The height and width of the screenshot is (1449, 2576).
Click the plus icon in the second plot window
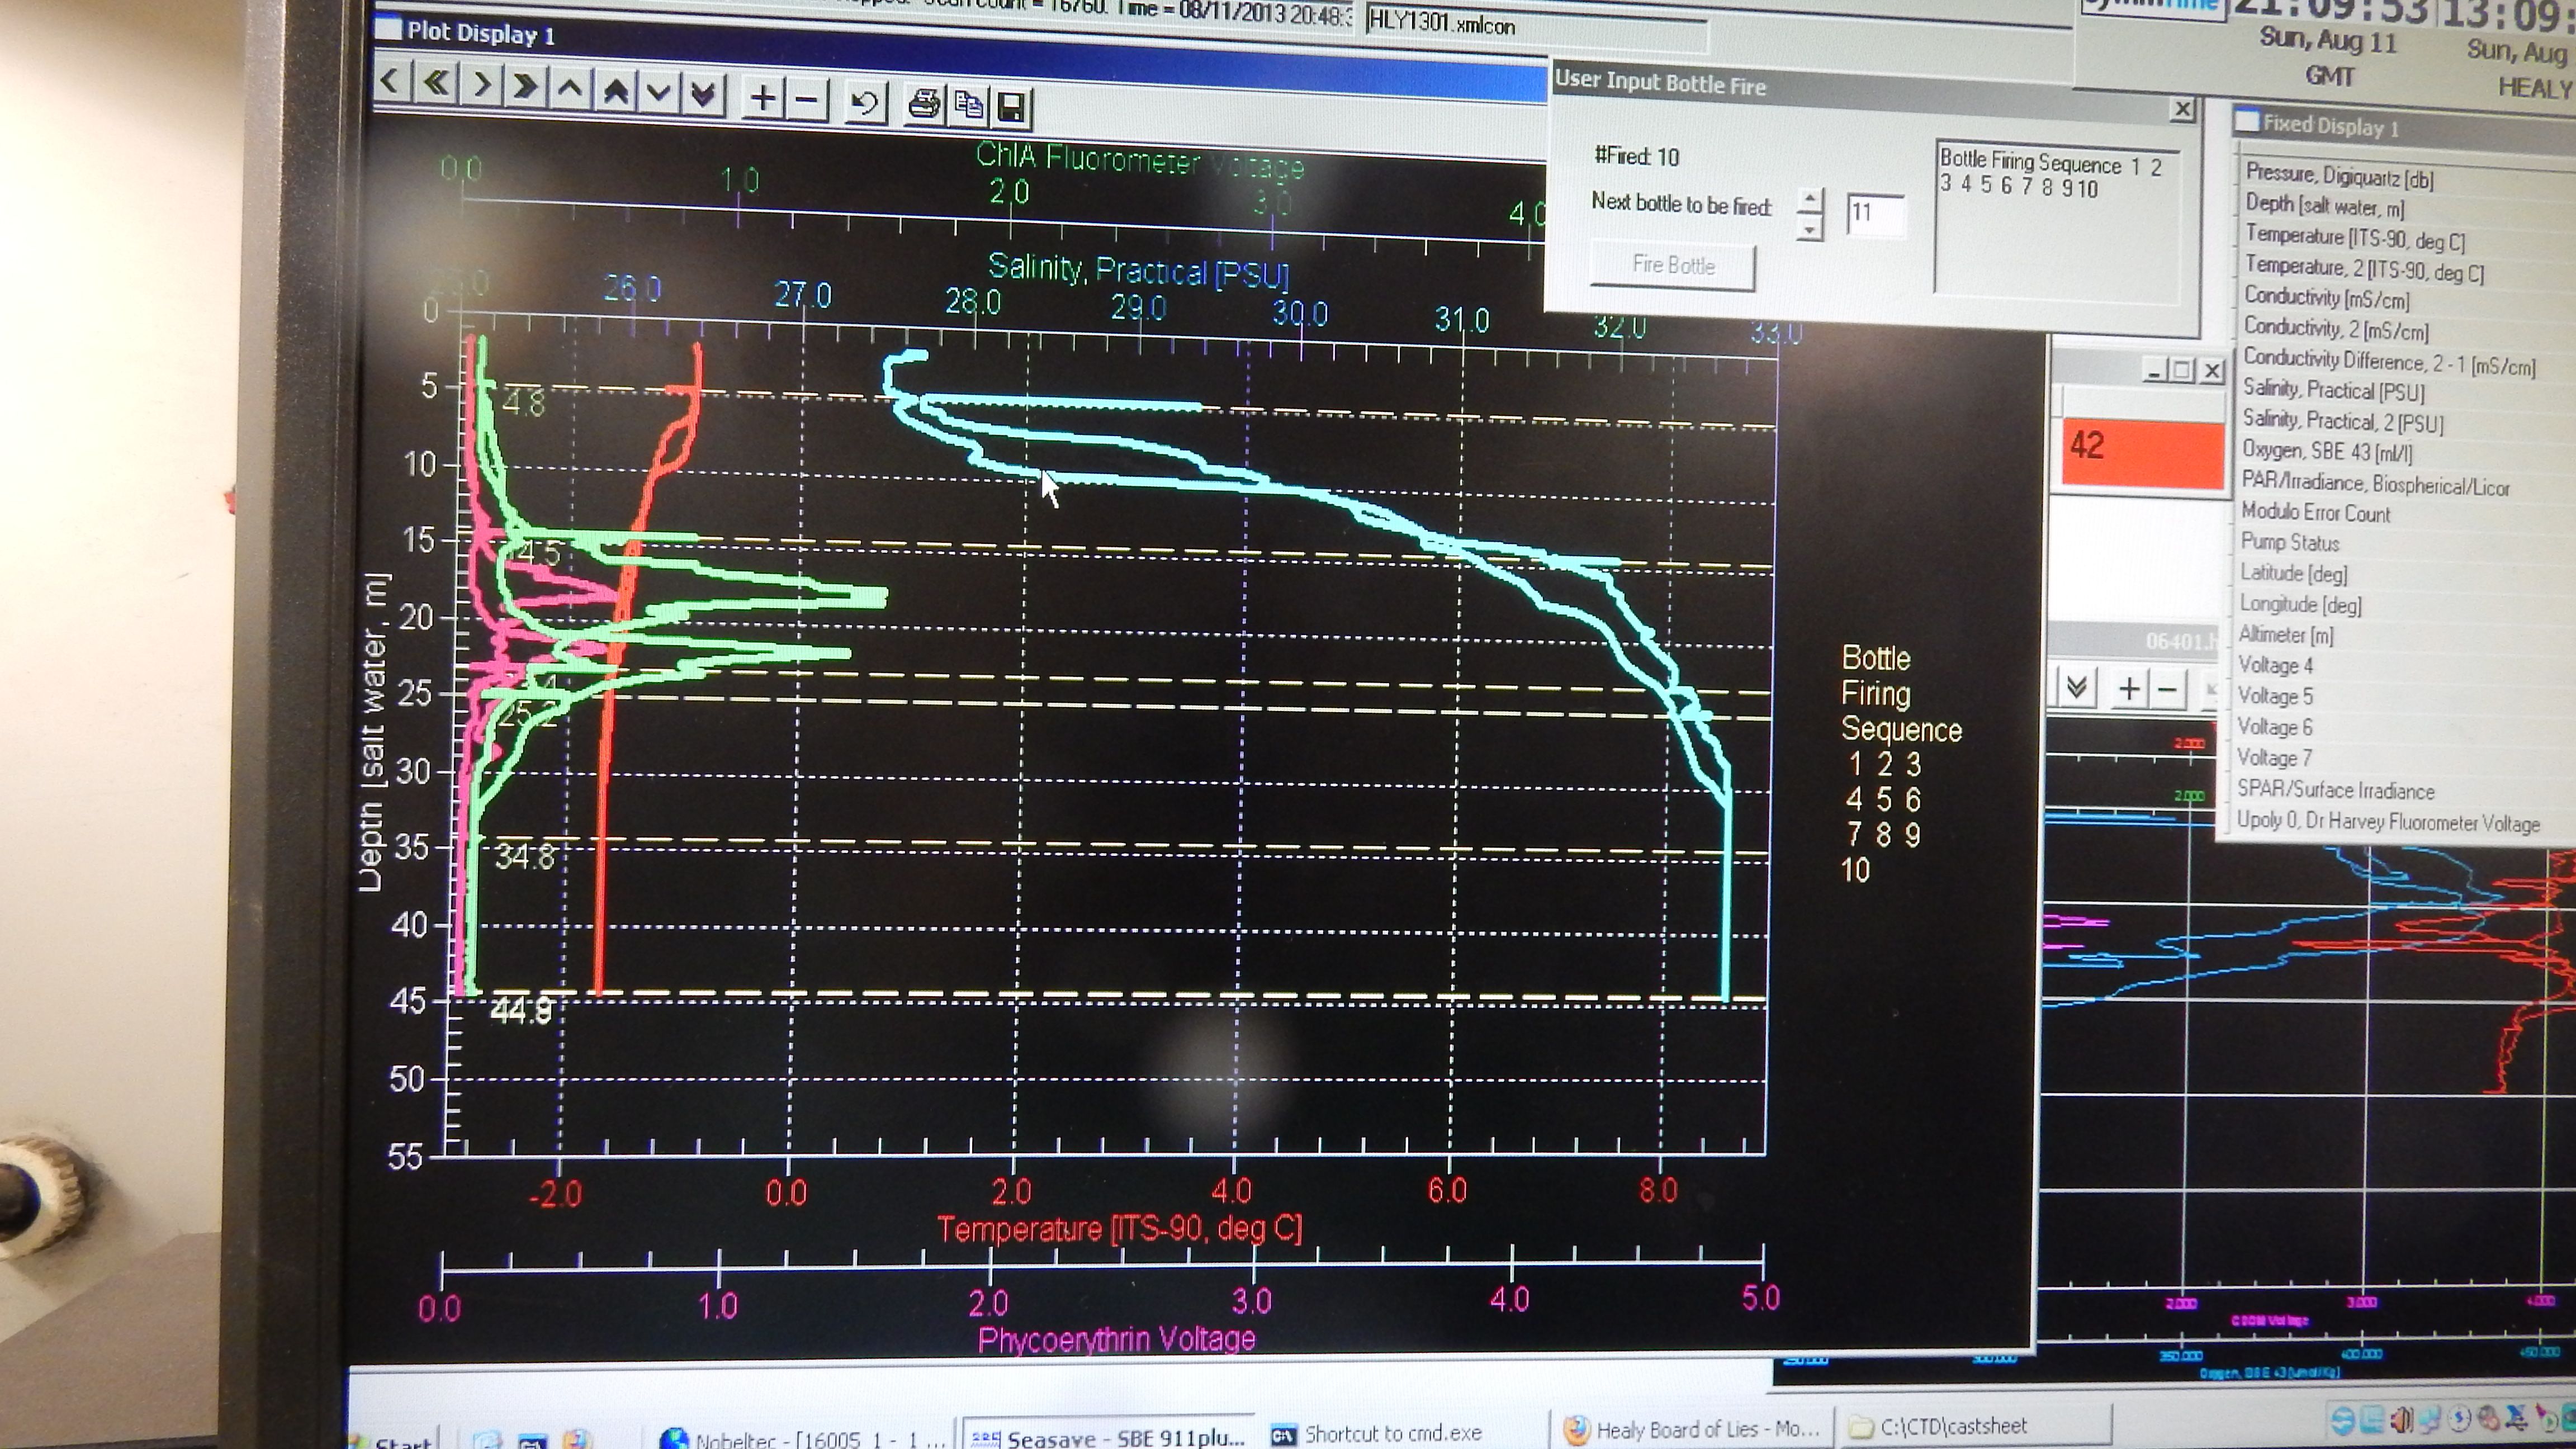pyautogui.click(x=2129, y=688)
